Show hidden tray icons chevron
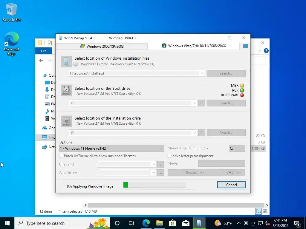The width and height of the screenshot is (306, 229). coord(238,223)
